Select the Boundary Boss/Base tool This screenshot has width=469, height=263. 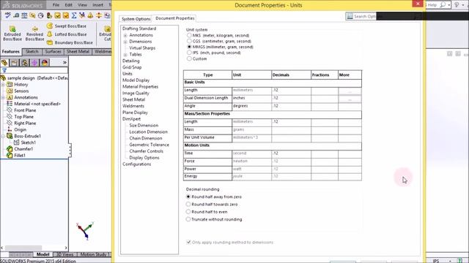[70, 42]
